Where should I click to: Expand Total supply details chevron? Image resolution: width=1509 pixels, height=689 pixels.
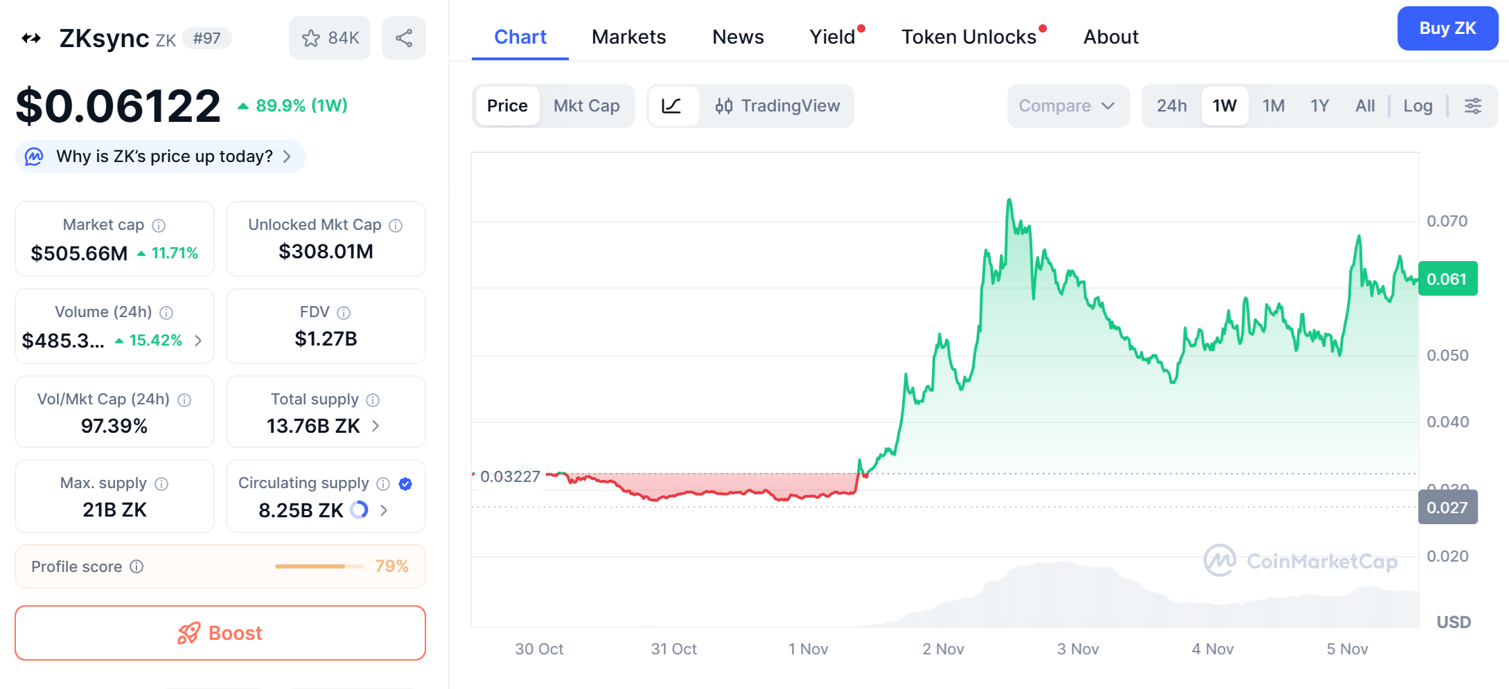point(376,426)
